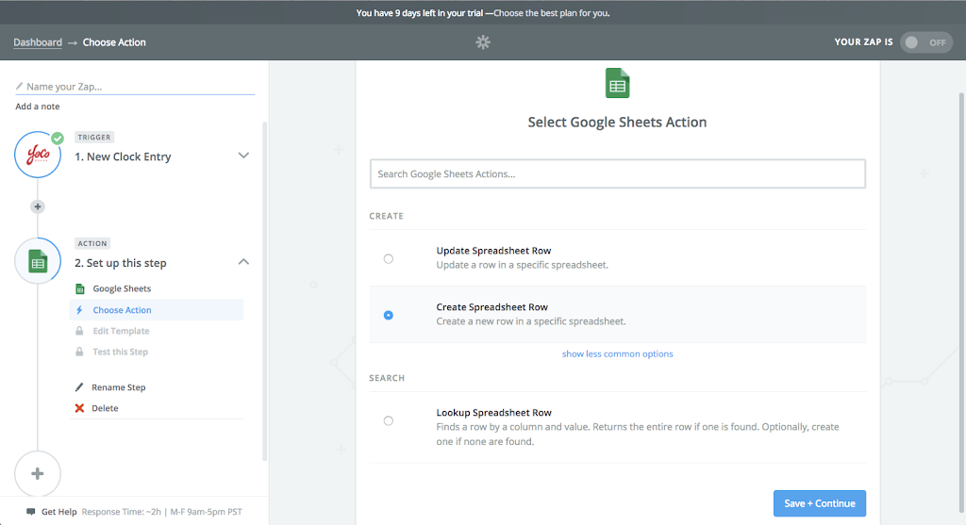Open the Google Sheets step item
Image resolution: width=966 pixels, height=525 pixels.
click(122, 289)
